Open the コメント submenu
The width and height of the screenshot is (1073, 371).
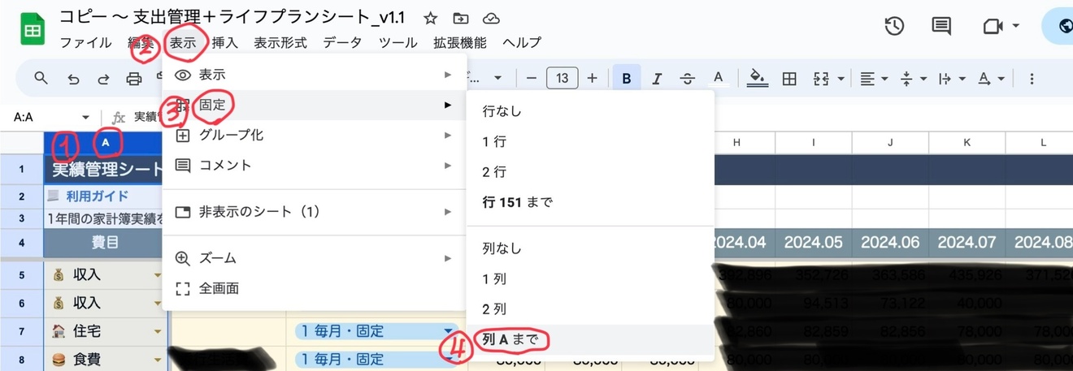pyautogui.click(x=315, y=166)
